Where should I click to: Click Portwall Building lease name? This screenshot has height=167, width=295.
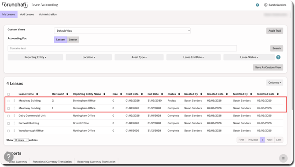pyautogui.click(x=29, y=123)
